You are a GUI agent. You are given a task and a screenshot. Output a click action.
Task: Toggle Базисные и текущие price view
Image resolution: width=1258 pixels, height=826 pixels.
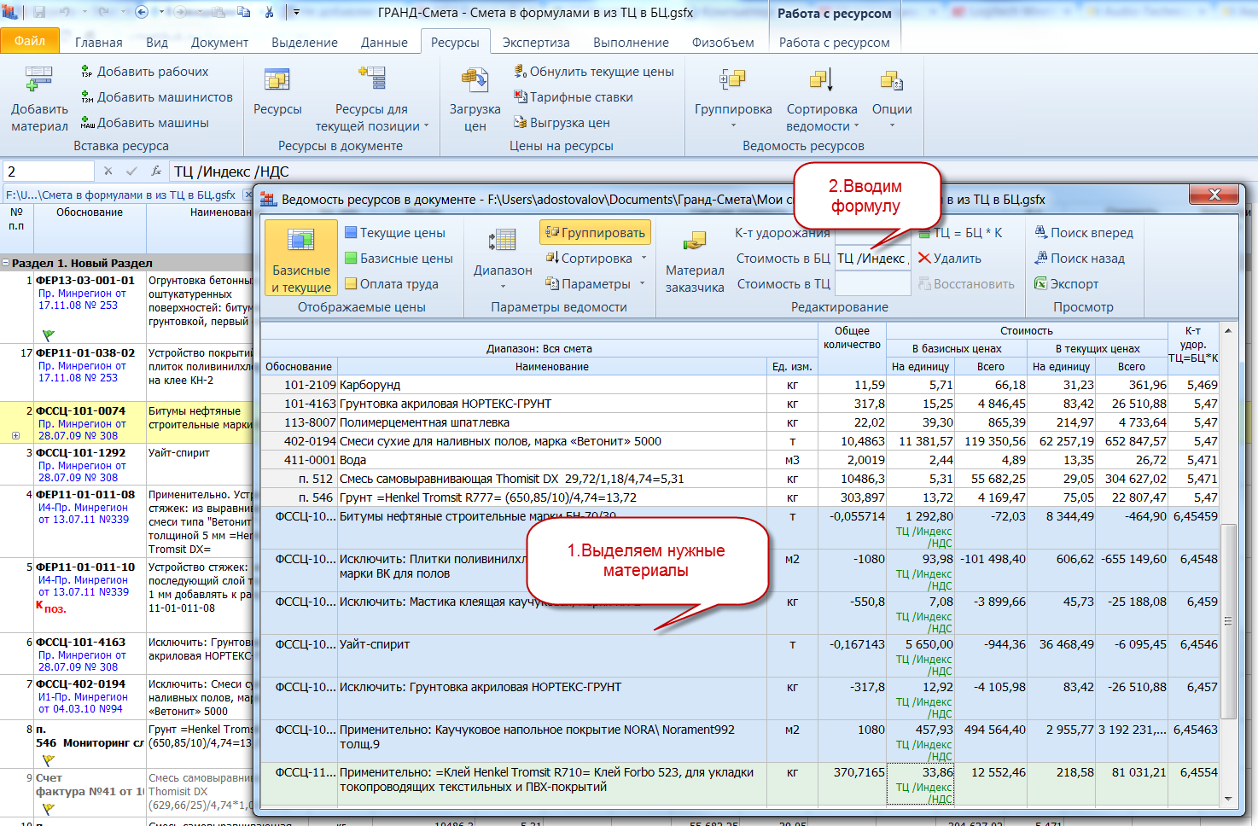(x=301, y=258)
